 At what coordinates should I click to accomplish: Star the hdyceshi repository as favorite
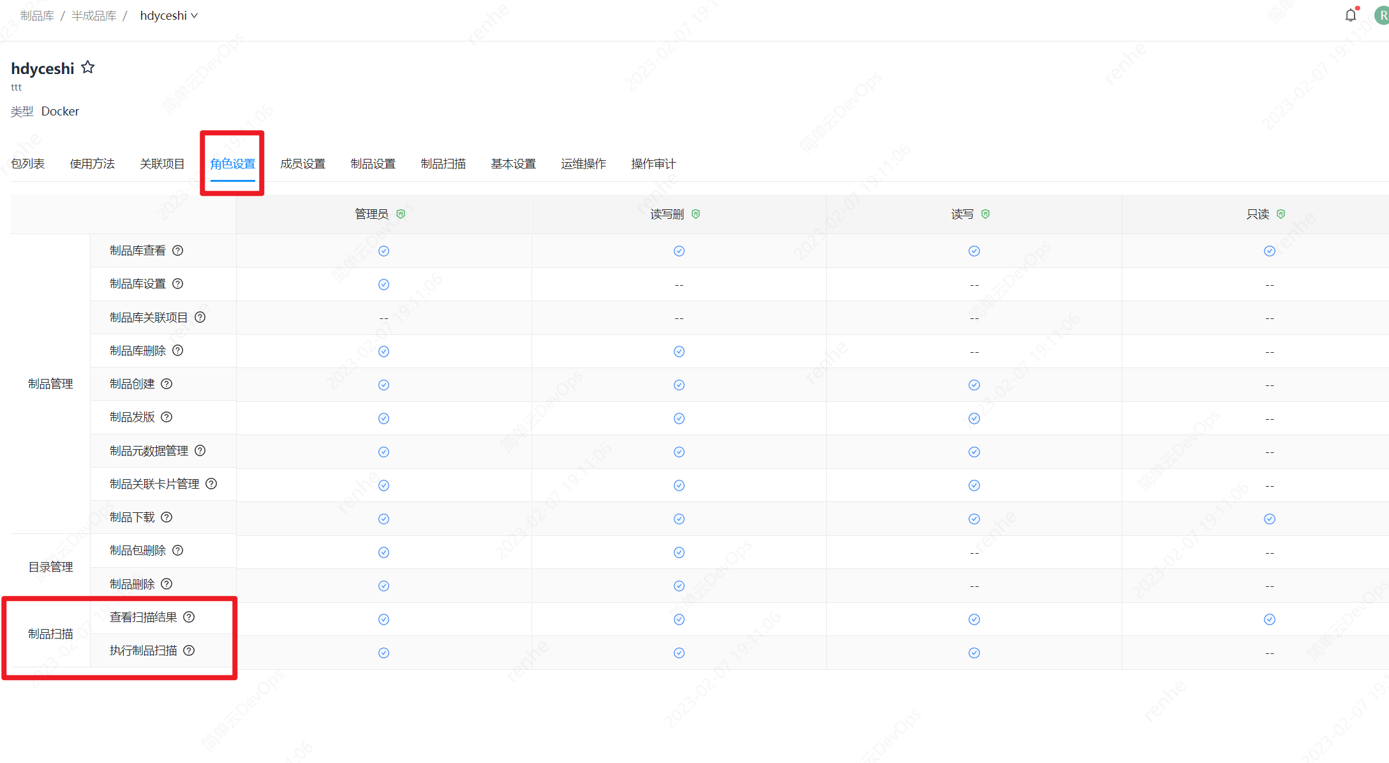88,67
